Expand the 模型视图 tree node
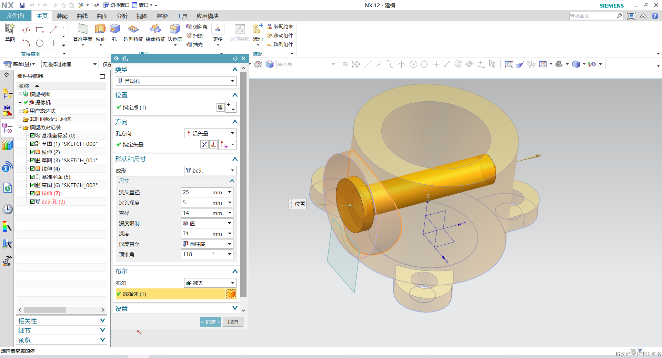The image size is (662, 358). 20,94
